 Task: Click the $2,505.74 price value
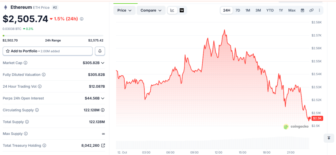[x=25, y=19]
